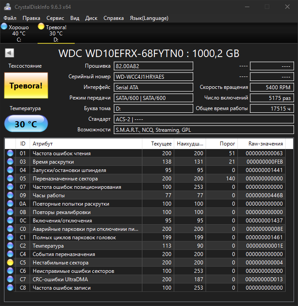Click the Интерфейс field Serial ATA
The width and height of the screenshot is (298, 306).
click(153, 87)
